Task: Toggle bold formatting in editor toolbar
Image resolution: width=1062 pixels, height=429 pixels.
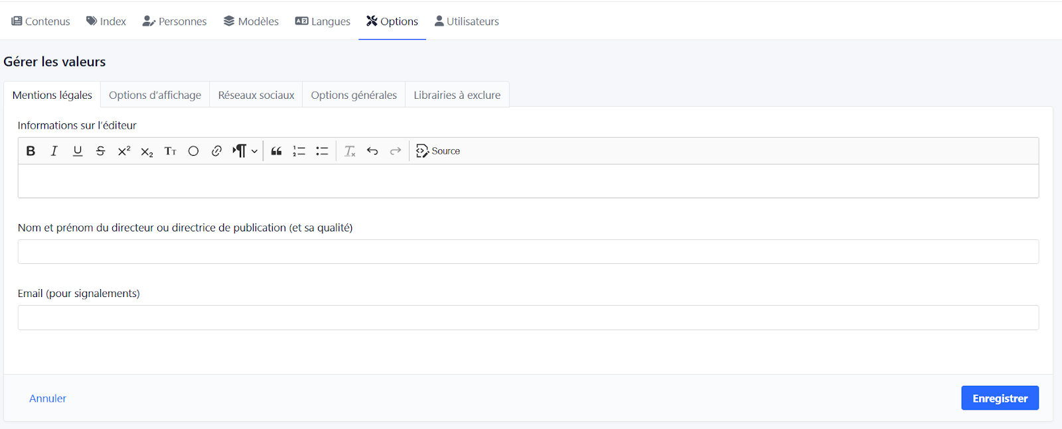Action: [x=31, y=151]
